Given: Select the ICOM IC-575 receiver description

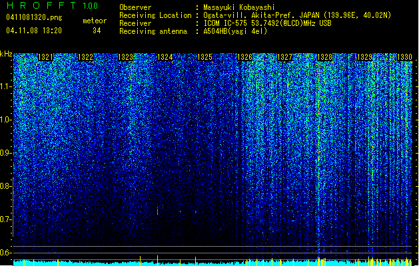Looking at the screenshot, I should pos(267,23).
